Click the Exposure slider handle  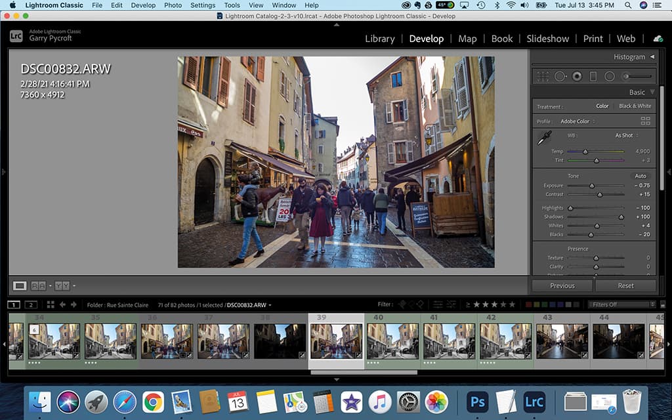(592, 186)
